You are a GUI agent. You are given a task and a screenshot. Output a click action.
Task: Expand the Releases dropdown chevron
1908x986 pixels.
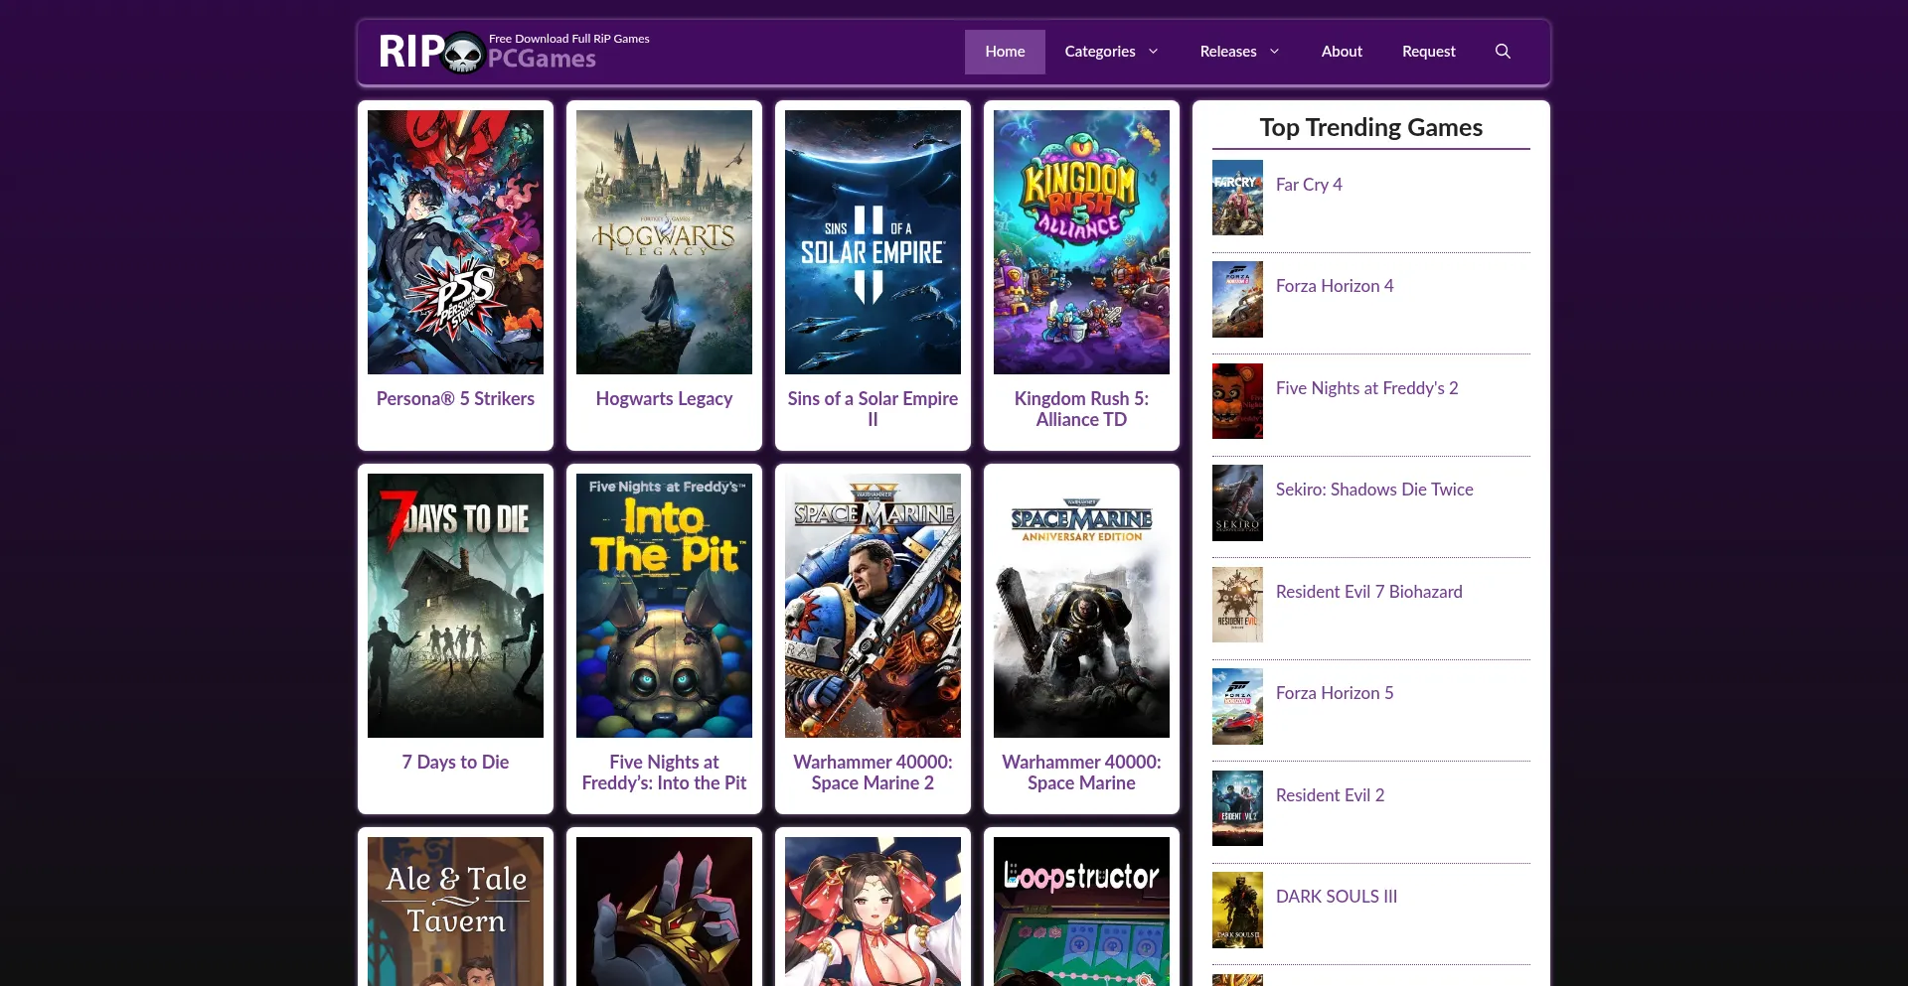(x=1275, y=52)
